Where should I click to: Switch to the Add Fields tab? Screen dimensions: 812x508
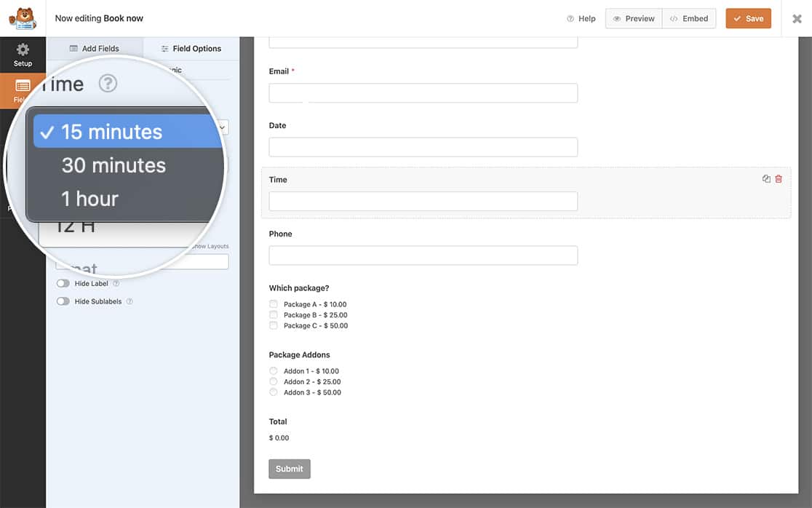[x=95, y=48]
